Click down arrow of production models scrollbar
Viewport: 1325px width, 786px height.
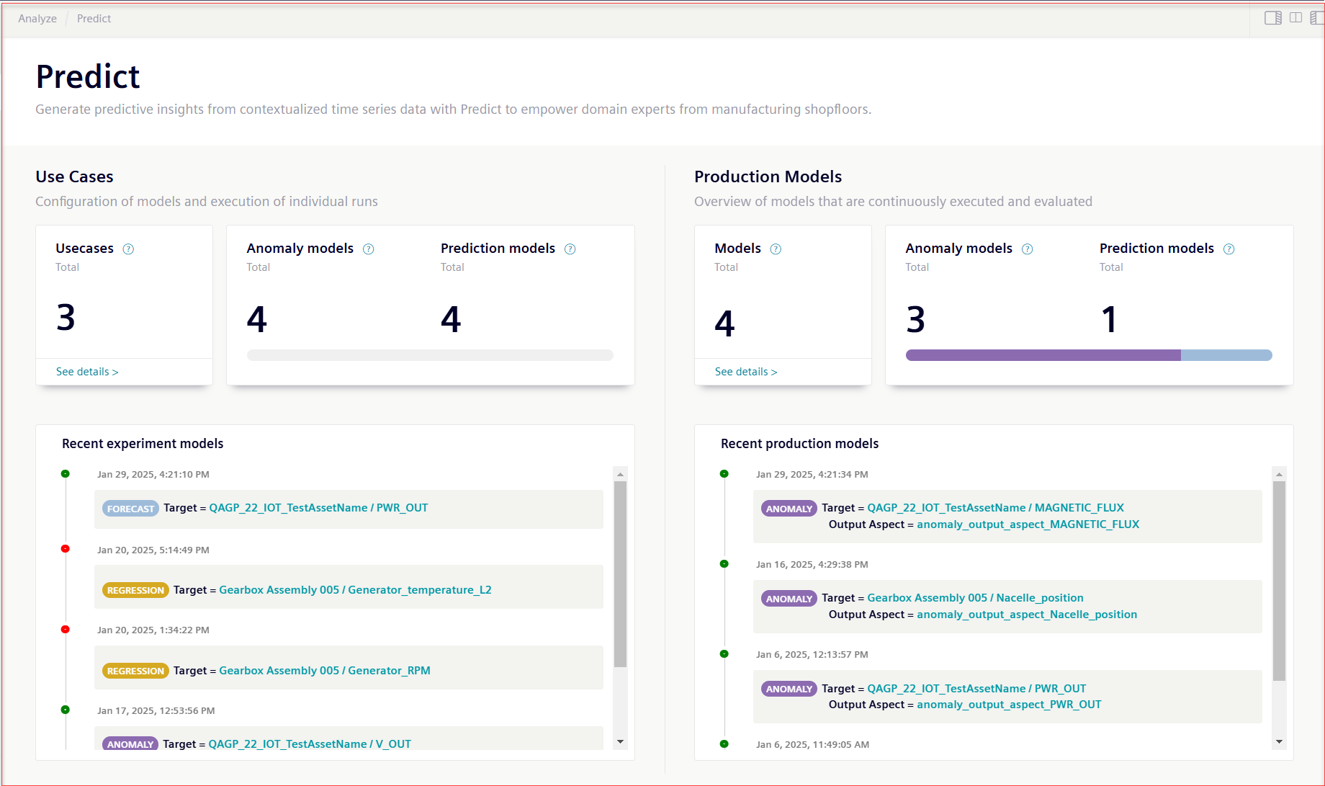click(1279, 741)
